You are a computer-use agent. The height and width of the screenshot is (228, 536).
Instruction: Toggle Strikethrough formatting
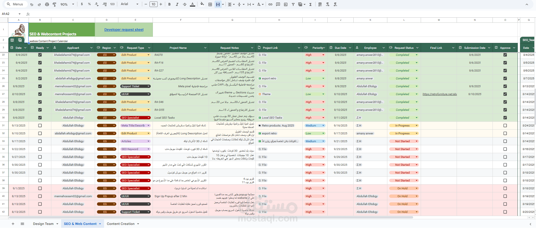click(x=185, y=4)
